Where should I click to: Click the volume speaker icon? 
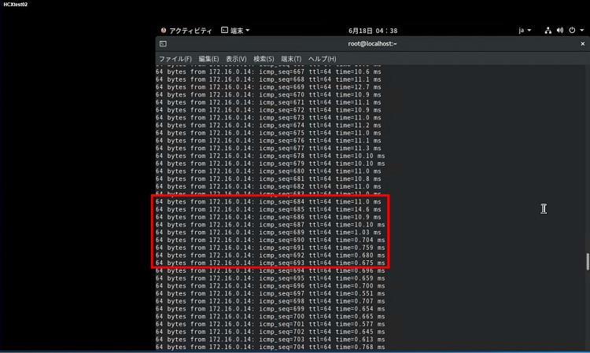click(x=559, y=31)
